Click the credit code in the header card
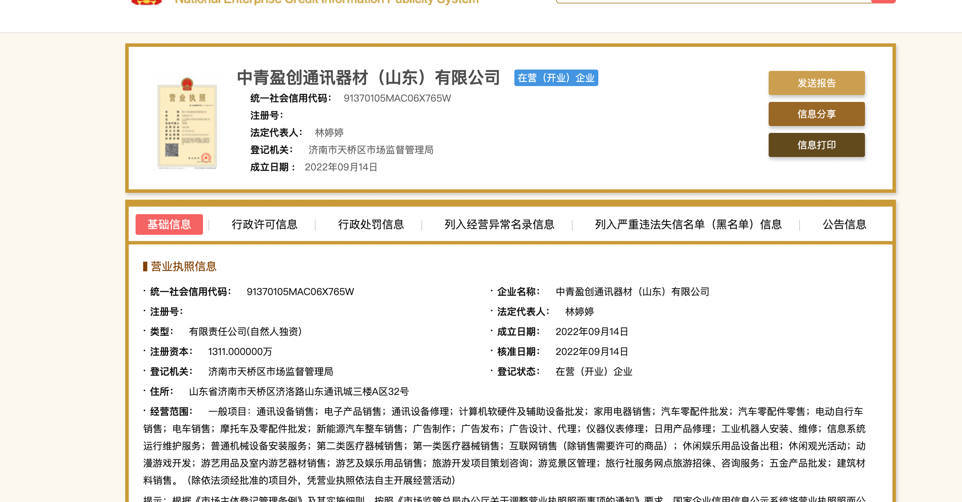Viewport: 962px width, 502px height. pos(397,98)
